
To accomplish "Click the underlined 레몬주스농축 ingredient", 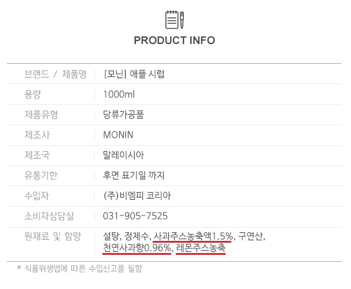I will (x=201, y=248).
